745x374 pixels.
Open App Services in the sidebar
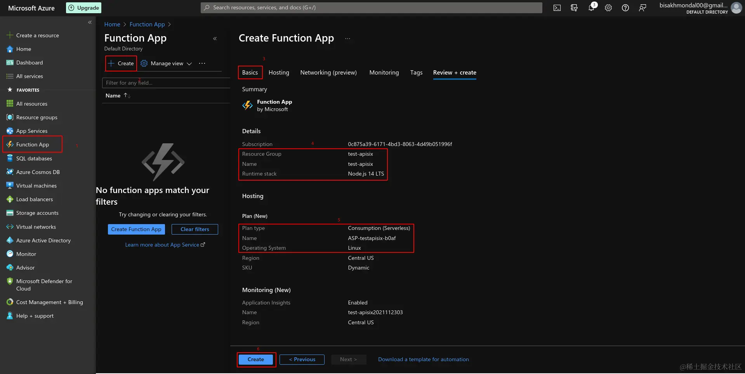click(32, 131)
